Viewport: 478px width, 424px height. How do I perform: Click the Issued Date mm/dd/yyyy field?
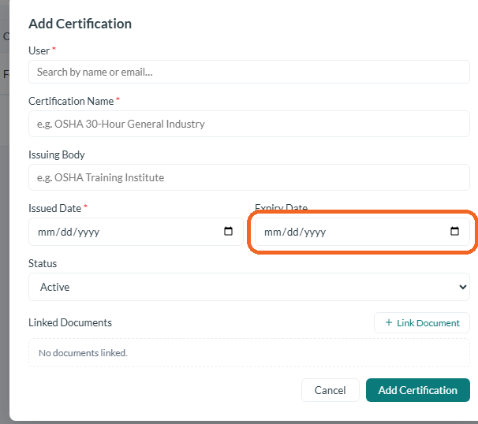[136, 232]
